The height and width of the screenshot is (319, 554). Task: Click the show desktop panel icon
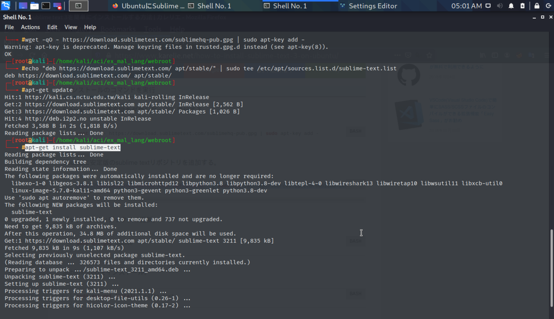click(x=22, y=6)
